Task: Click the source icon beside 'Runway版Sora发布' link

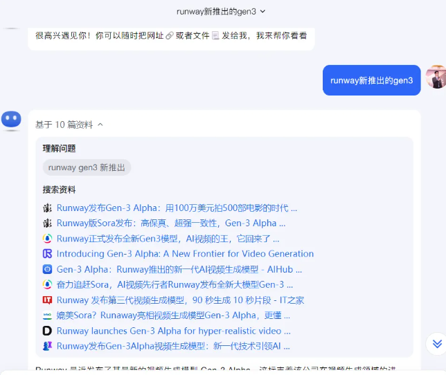Action: (47, 223)
